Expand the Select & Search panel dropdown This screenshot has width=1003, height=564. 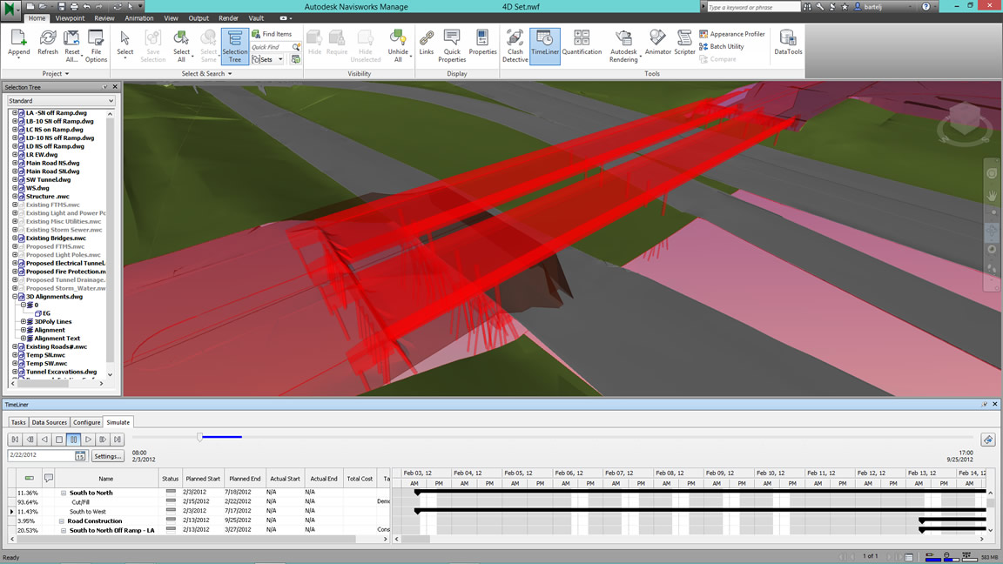coord(206,73)
